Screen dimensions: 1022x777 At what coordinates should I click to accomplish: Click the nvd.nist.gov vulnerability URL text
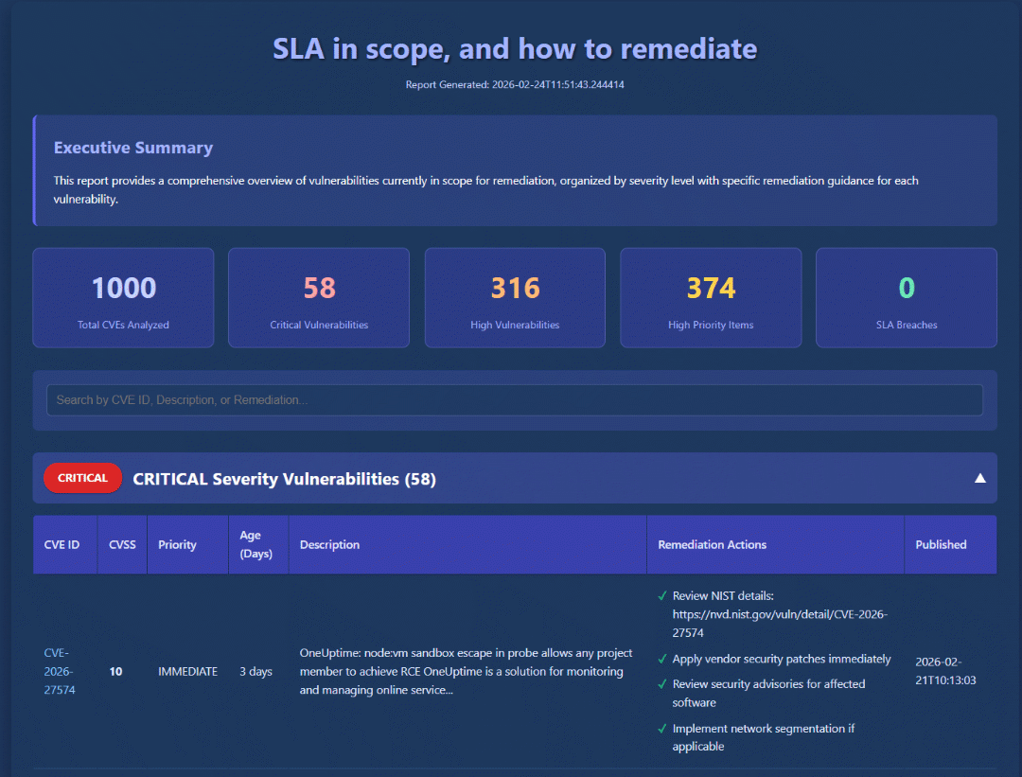[x=780, y=623]
